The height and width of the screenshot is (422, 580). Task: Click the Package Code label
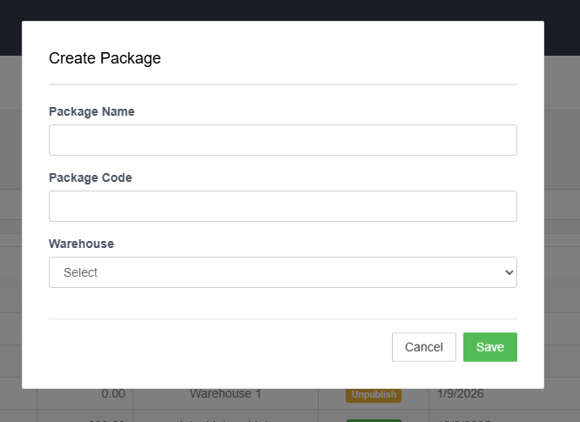(91, 178)
